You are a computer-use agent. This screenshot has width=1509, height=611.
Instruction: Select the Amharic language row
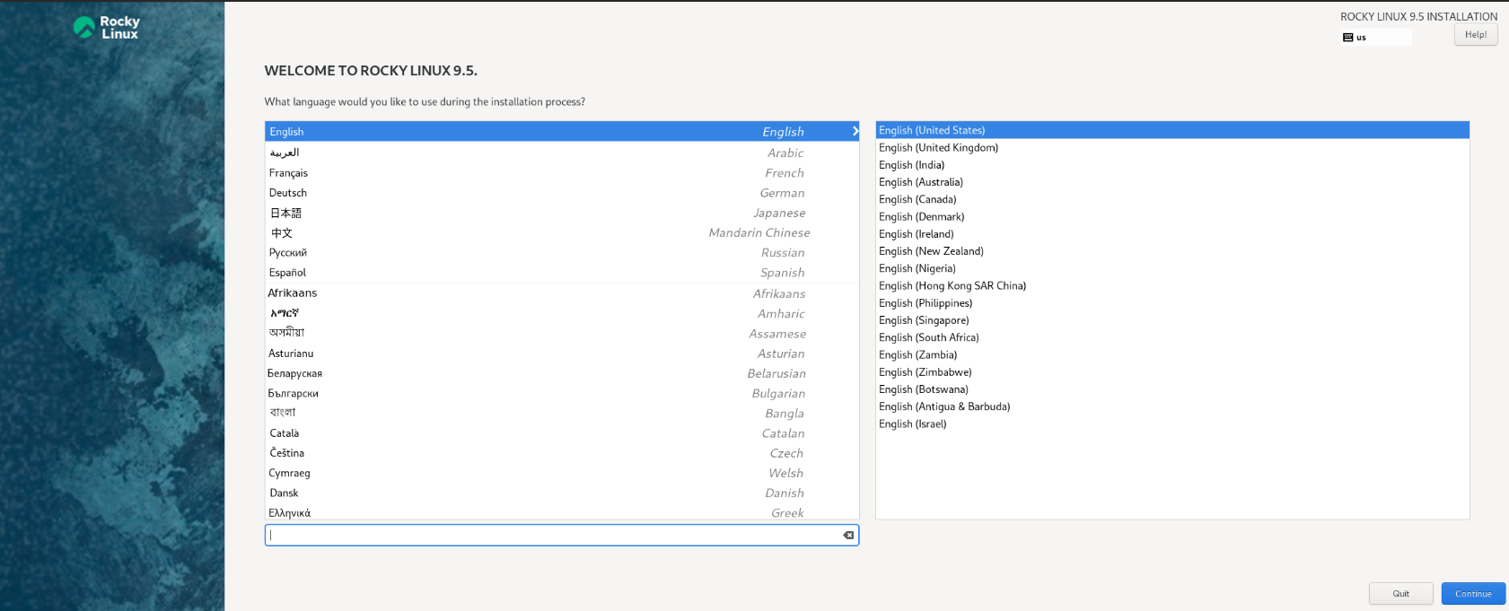562,313
